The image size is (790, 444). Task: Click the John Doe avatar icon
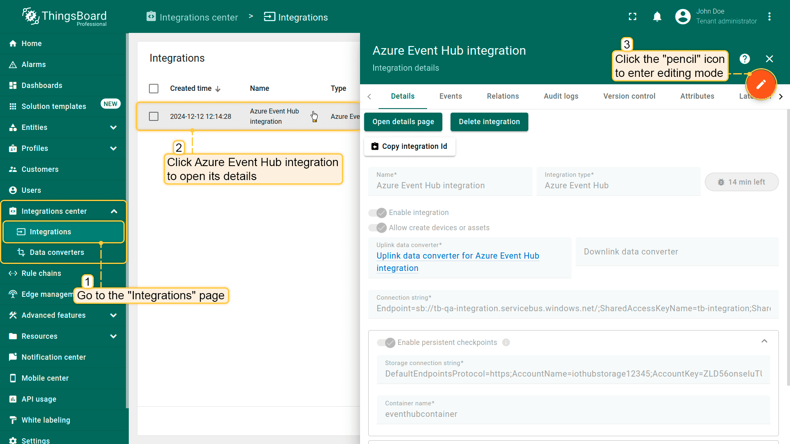pyautogui.click(x=683, y=17)
